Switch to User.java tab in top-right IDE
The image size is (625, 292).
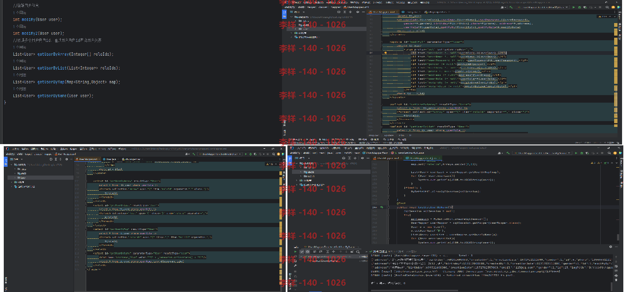[x=411, y=12]
